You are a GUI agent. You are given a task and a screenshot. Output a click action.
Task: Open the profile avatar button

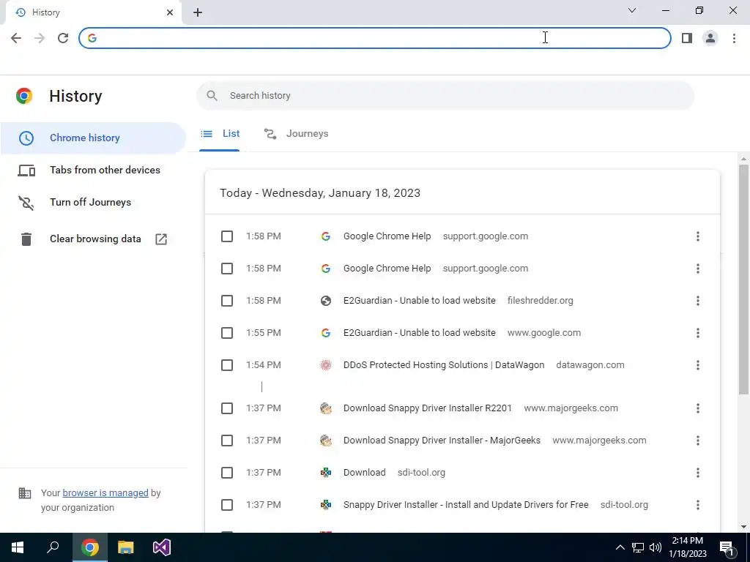point(710,38)
